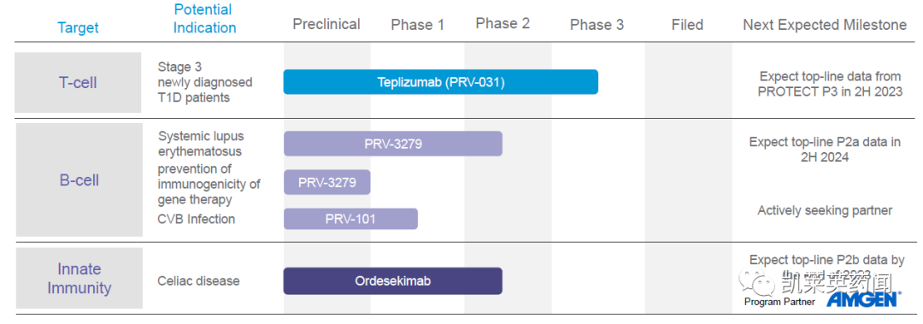Click the Amgen logo

pyautogui.click(x=863, y=299)
